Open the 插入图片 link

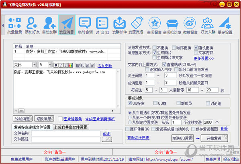click(105, 66)
